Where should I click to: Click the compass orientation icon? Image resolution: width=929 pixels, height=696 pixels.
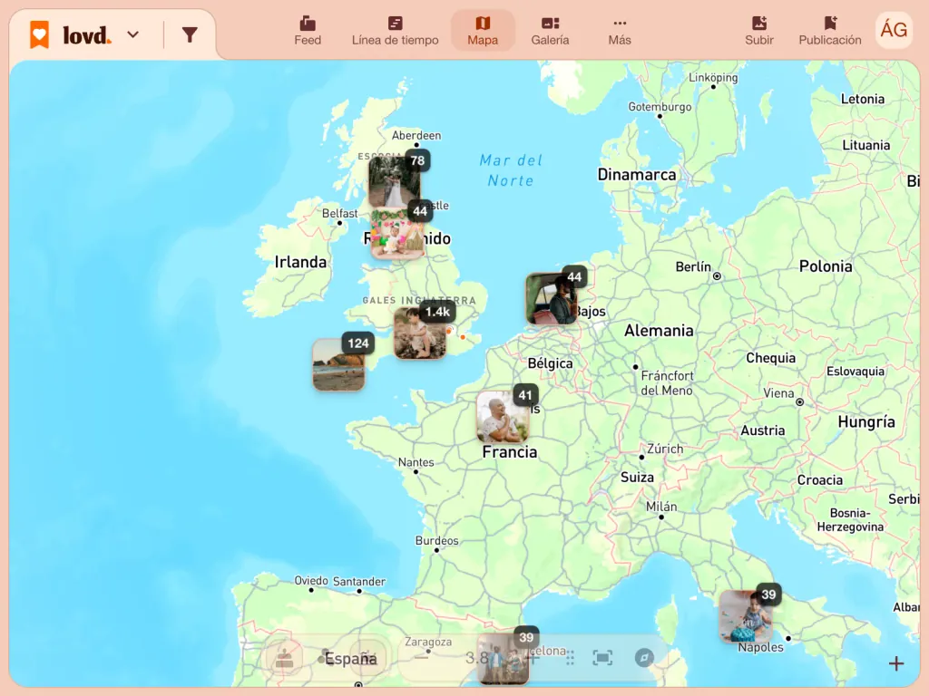[644, 658]
